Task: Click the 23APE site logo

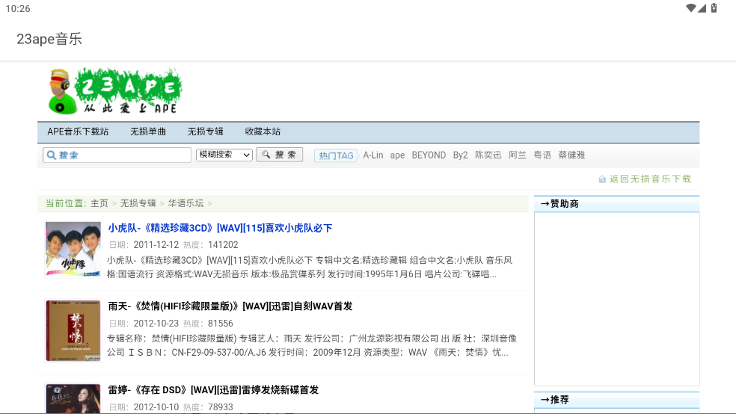Action: (x=114, y=92)
